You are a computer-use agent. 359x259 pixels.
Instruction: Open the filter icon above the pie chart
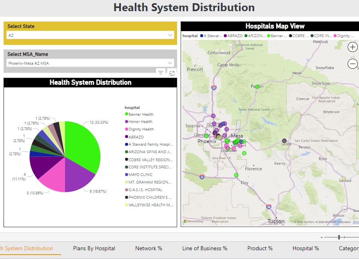coord(161,73)
